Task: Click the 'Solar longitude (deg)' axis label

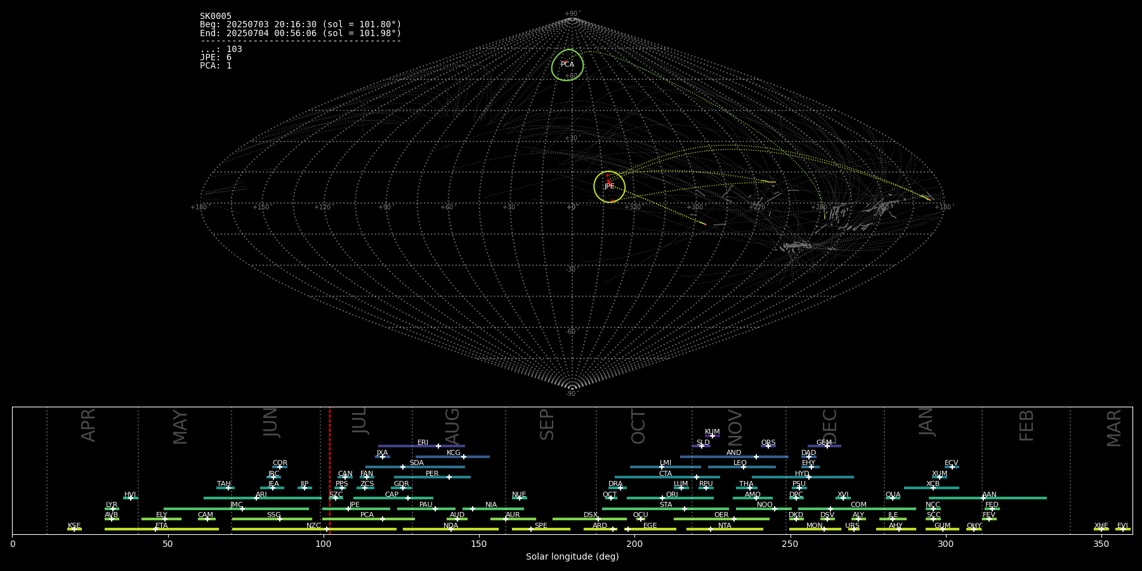Action: coord(572,557)
